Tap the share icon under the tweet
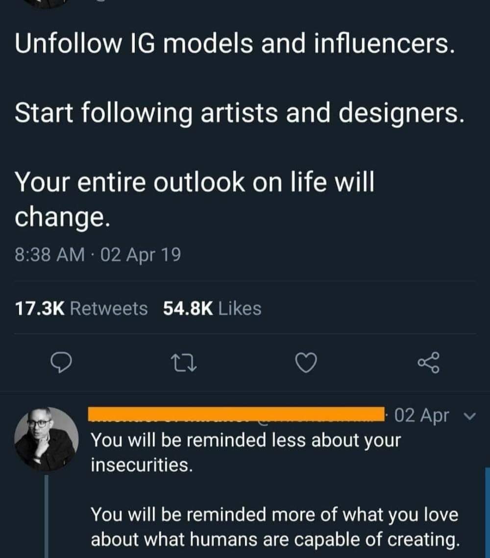Viewport: 490px width, 558px height. [x=428, y=363]
